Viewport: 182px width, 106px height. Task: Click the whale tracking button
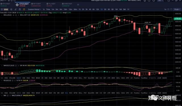point(6,9)
